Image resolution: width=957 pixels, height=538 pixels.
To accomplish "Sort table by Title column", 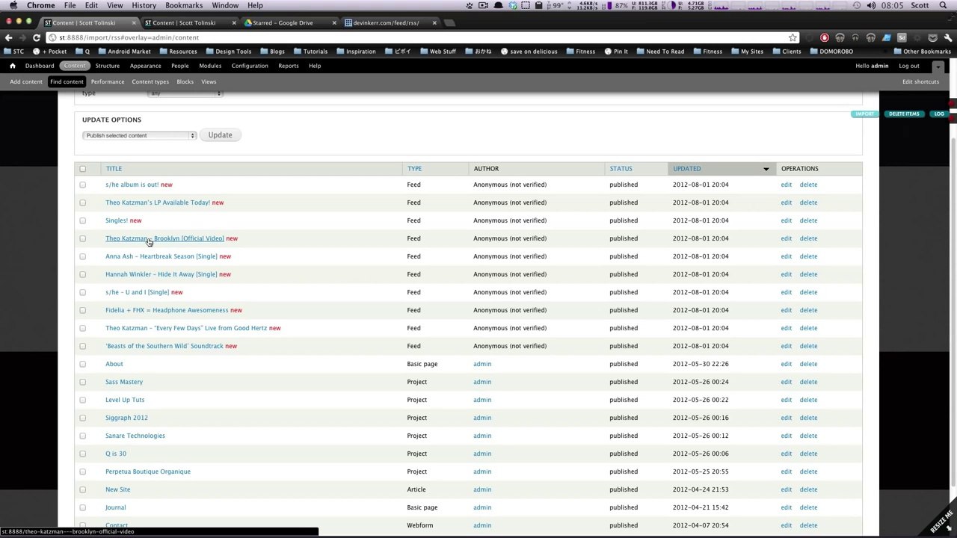I will click(x=114, y=169).
